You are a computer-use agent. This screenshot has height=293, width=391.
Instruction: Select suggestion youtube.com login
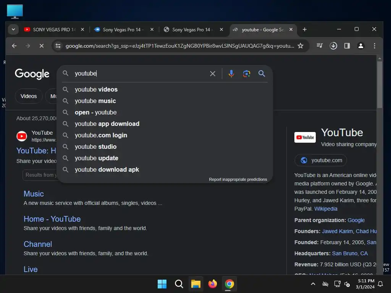click(165, 135)
